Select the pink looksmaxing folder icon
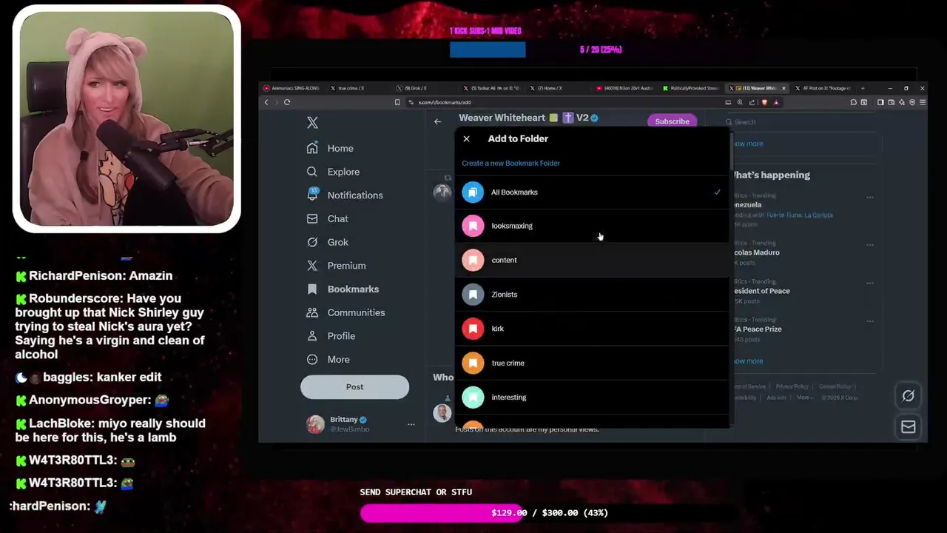947x533 pixels. click(x=473, y=226)
